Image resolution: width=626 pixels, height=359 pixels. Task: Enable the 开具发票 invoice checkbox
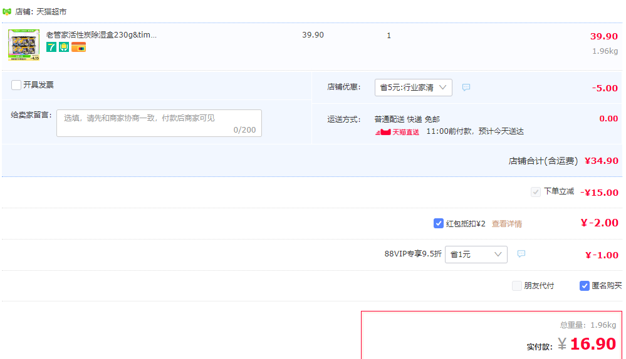point(16,85)
